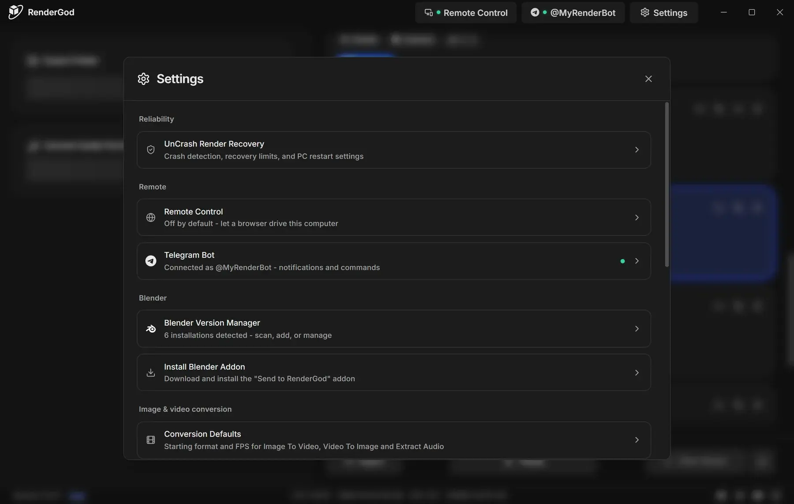This screenshot has height=504, width=794.
Task: Click the Settings dialog scrollbar thumb
Action: [x=667, y=184]
